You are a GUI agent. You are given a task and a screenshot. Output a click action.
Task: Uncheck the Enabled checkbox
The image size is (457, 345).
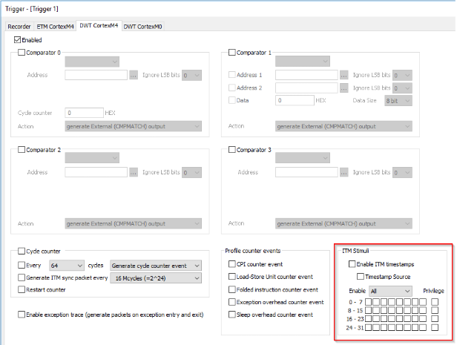coord(18,40)
